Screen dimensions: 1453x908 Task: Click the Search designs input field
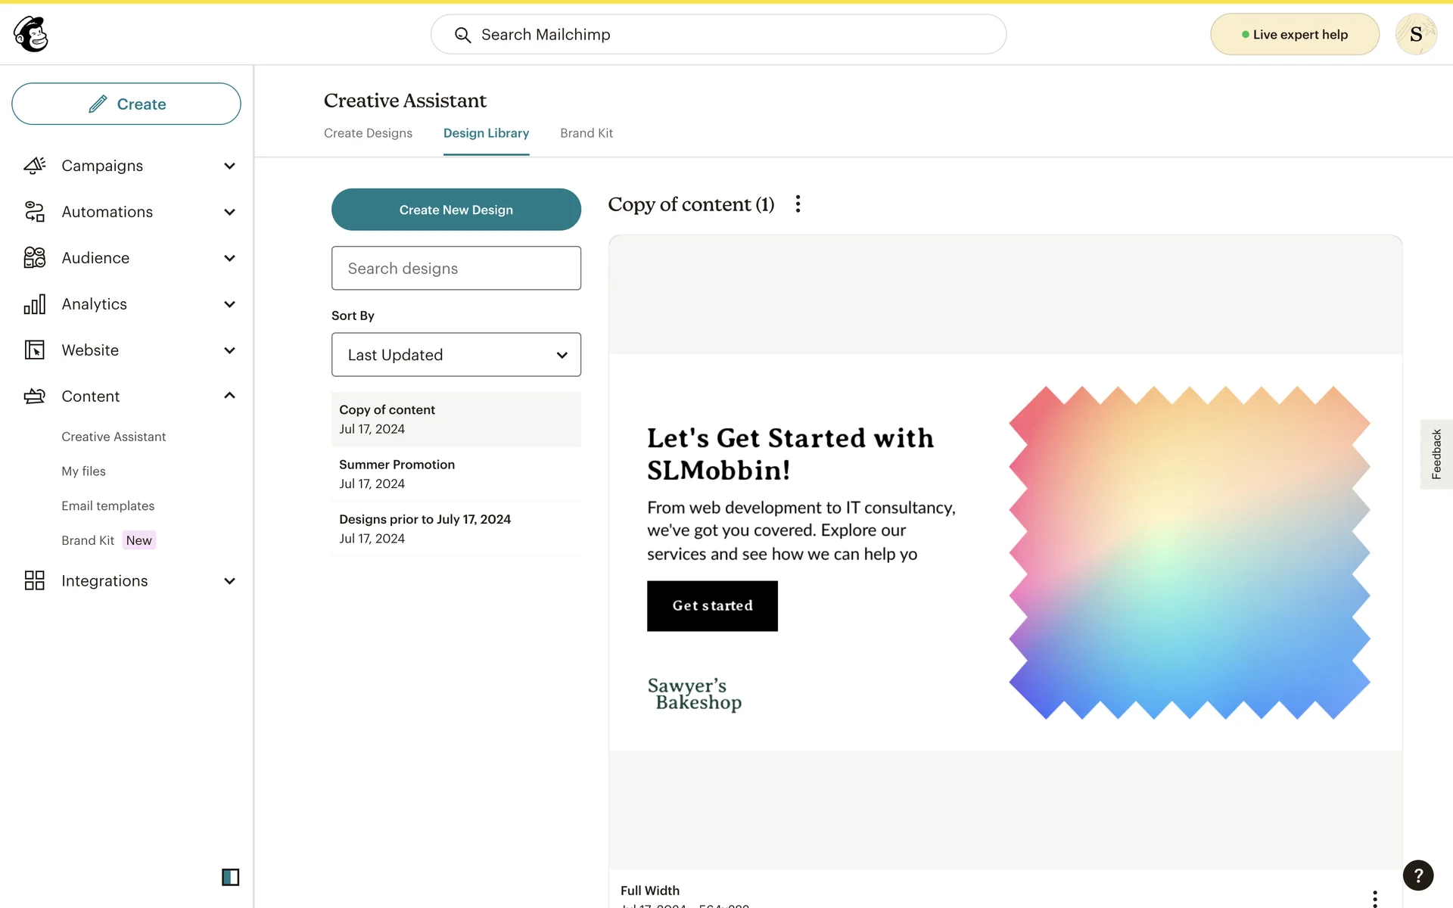(456, 269)
